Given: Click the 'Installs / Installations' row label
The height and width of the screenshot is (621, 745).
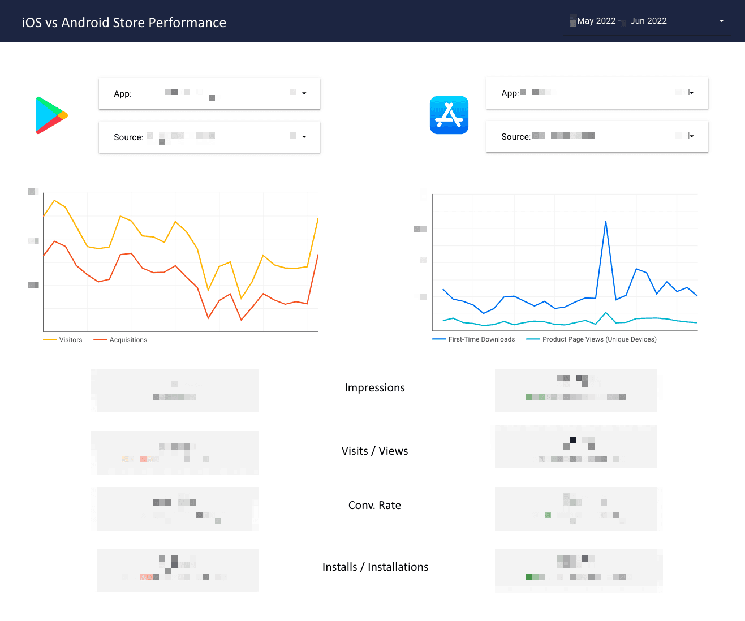Looking at the screenshot, I should click(376, 567).
